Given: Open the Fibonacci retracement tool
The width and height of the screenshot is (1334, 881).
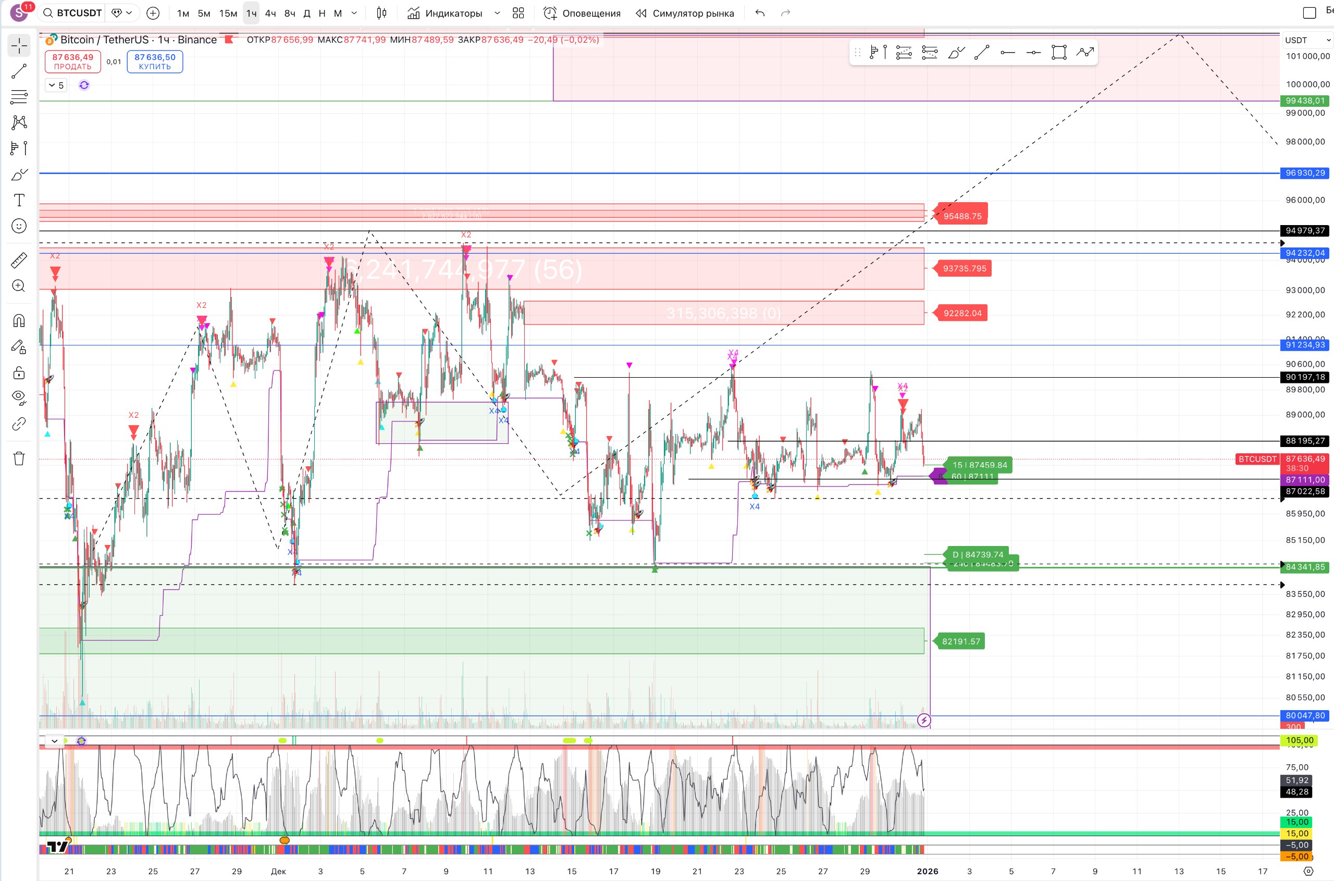Looking at the screenshot, I should tap(19, 96).
